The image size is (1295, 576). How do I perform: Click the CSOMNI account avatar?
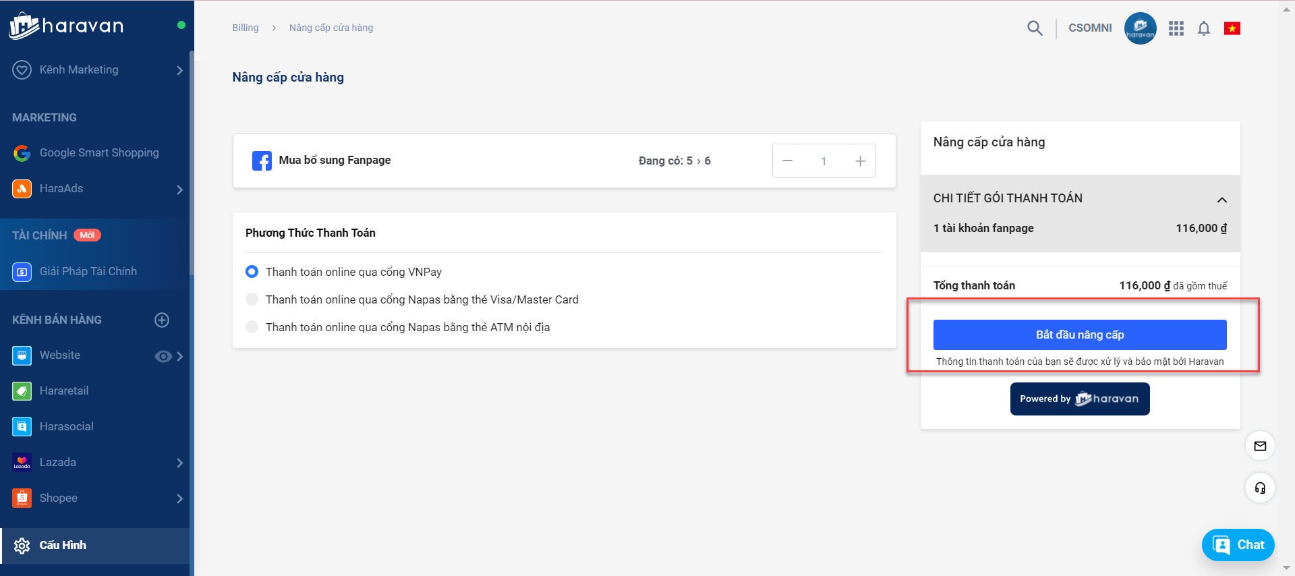point(1140,28)
